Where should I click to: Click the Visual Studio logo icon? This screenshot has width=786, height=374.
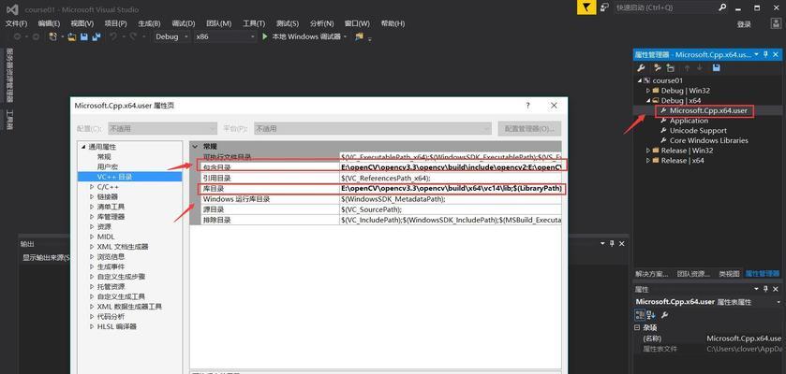point(13,9)
